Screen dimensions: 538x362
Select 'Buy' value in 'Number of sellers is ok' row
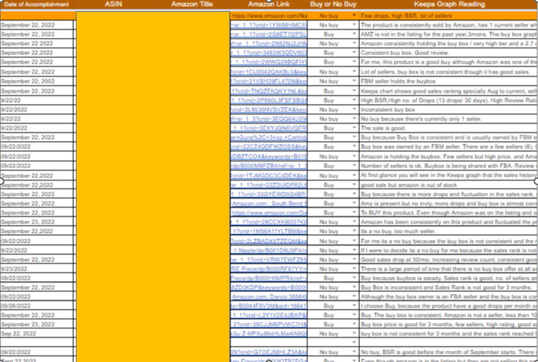coord(329,166)
